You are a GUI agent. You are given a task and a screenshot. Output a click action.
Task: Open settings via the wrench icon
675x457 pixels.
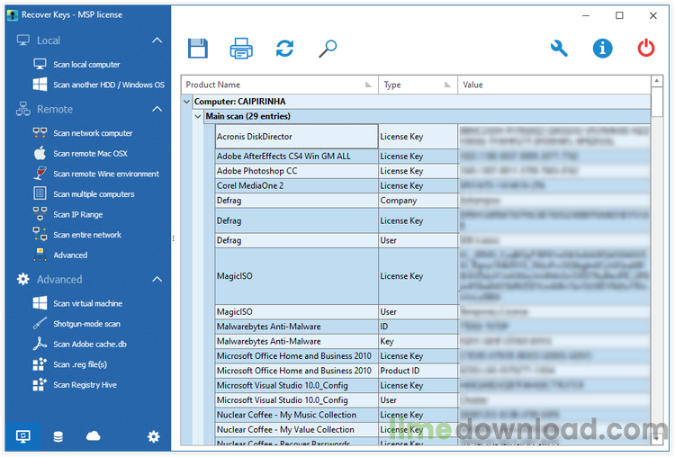pos(559,49)
